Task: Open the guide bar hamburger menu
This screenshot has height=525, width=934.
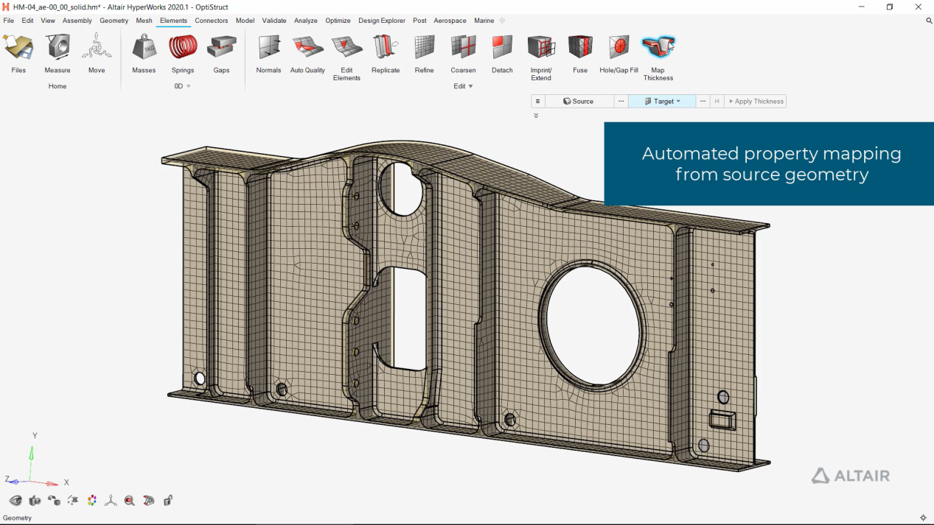Action: pos(538,102)
